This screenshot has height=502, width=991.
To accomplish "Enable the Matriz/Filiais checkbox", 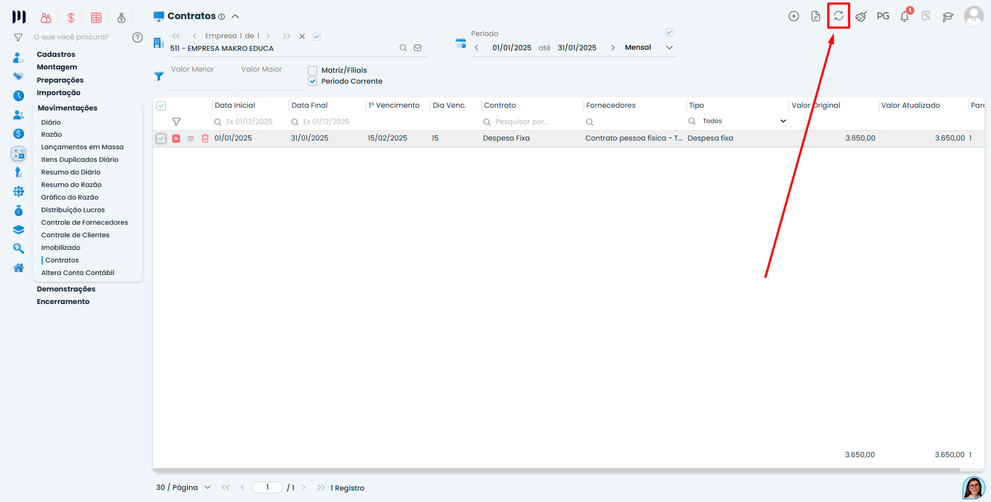I will tap(313, 71).
